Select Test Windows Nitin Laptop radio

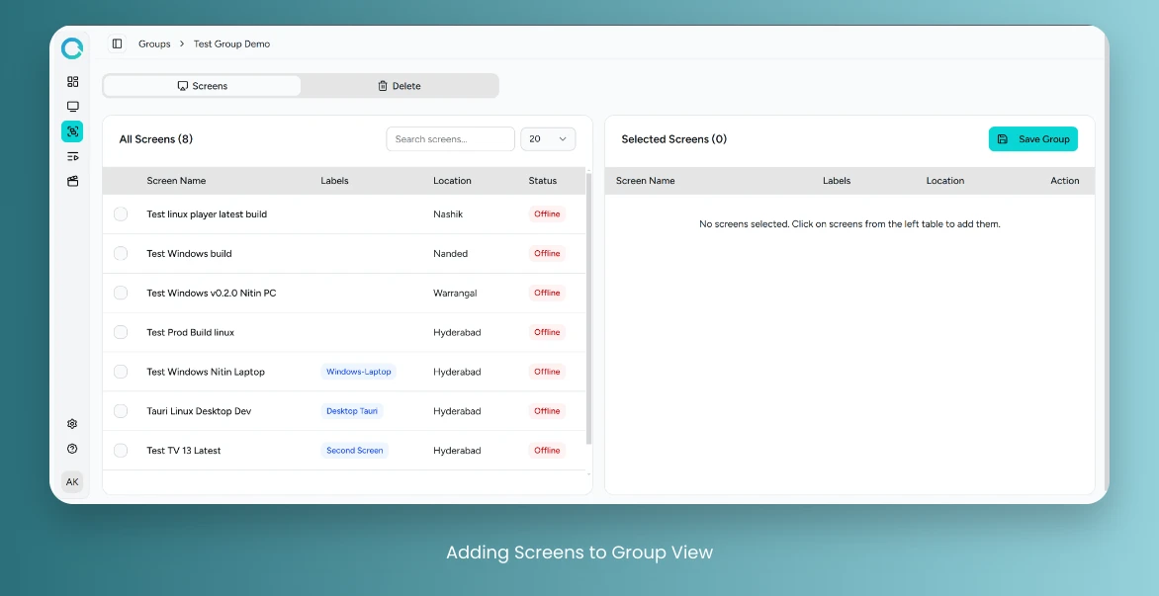pyautogui.click(x=121, y=372)
